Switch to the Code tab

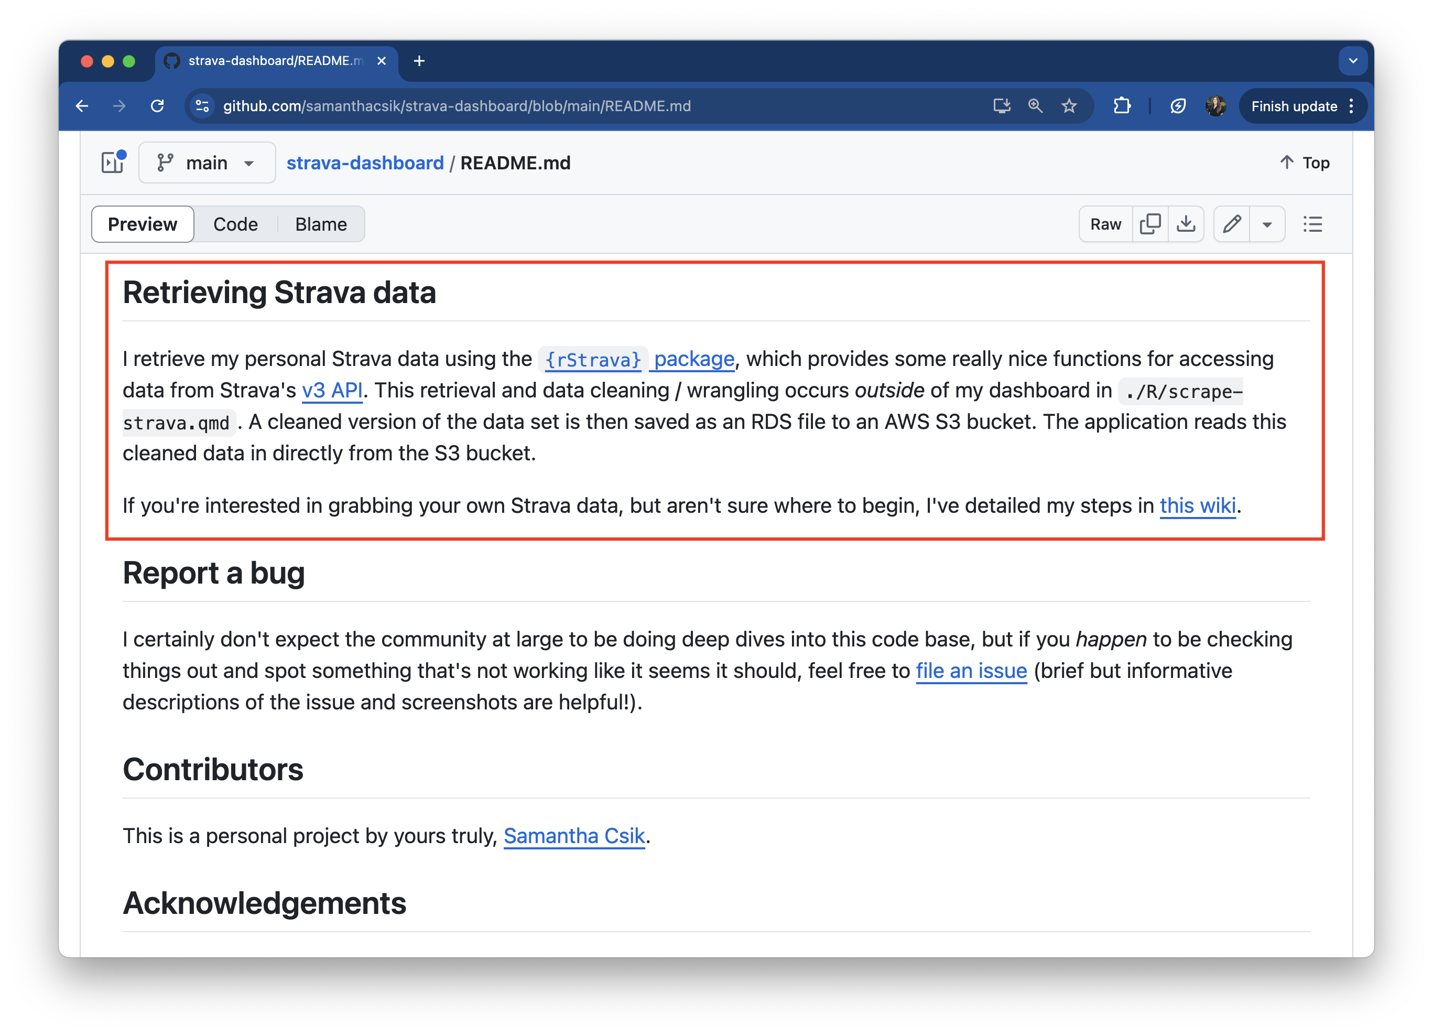tap(235, 224)
